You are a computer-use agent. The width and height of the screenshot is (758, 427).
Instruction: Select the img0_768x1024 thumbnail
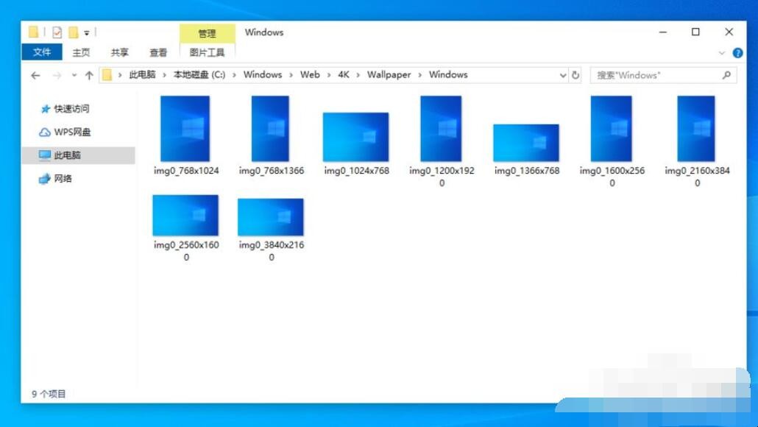pyautogui.click(x=185, y=129)
